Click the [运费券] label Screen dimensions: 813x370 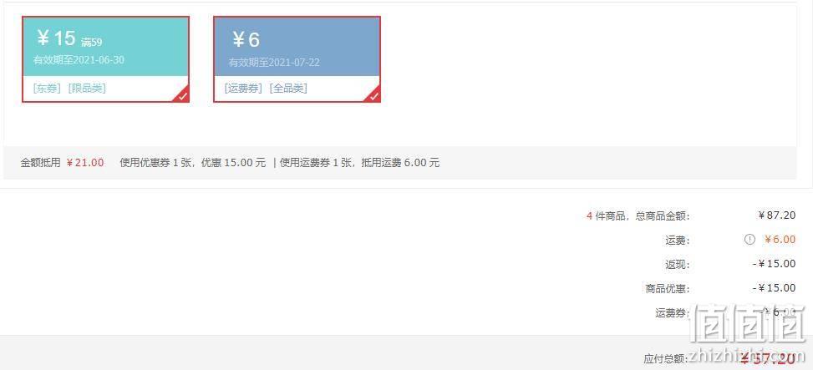(244, 88)
